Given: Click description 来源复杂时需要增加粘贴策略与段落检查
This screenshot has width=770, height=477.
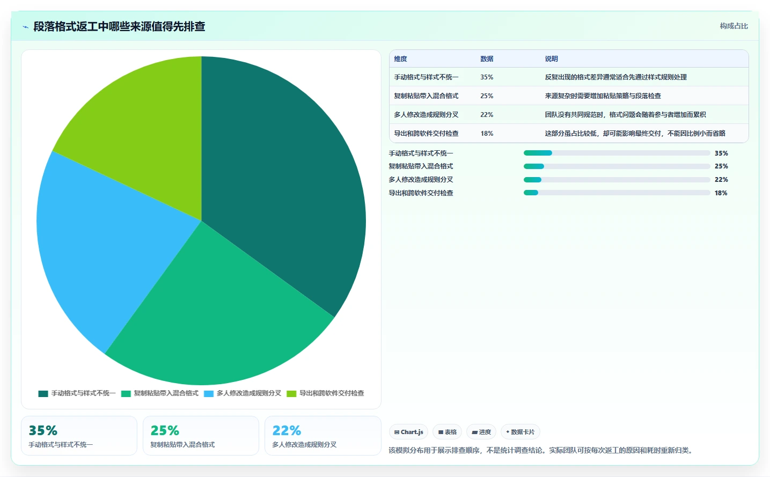Looking at the screenshot, I should click(x=603, y=96).
